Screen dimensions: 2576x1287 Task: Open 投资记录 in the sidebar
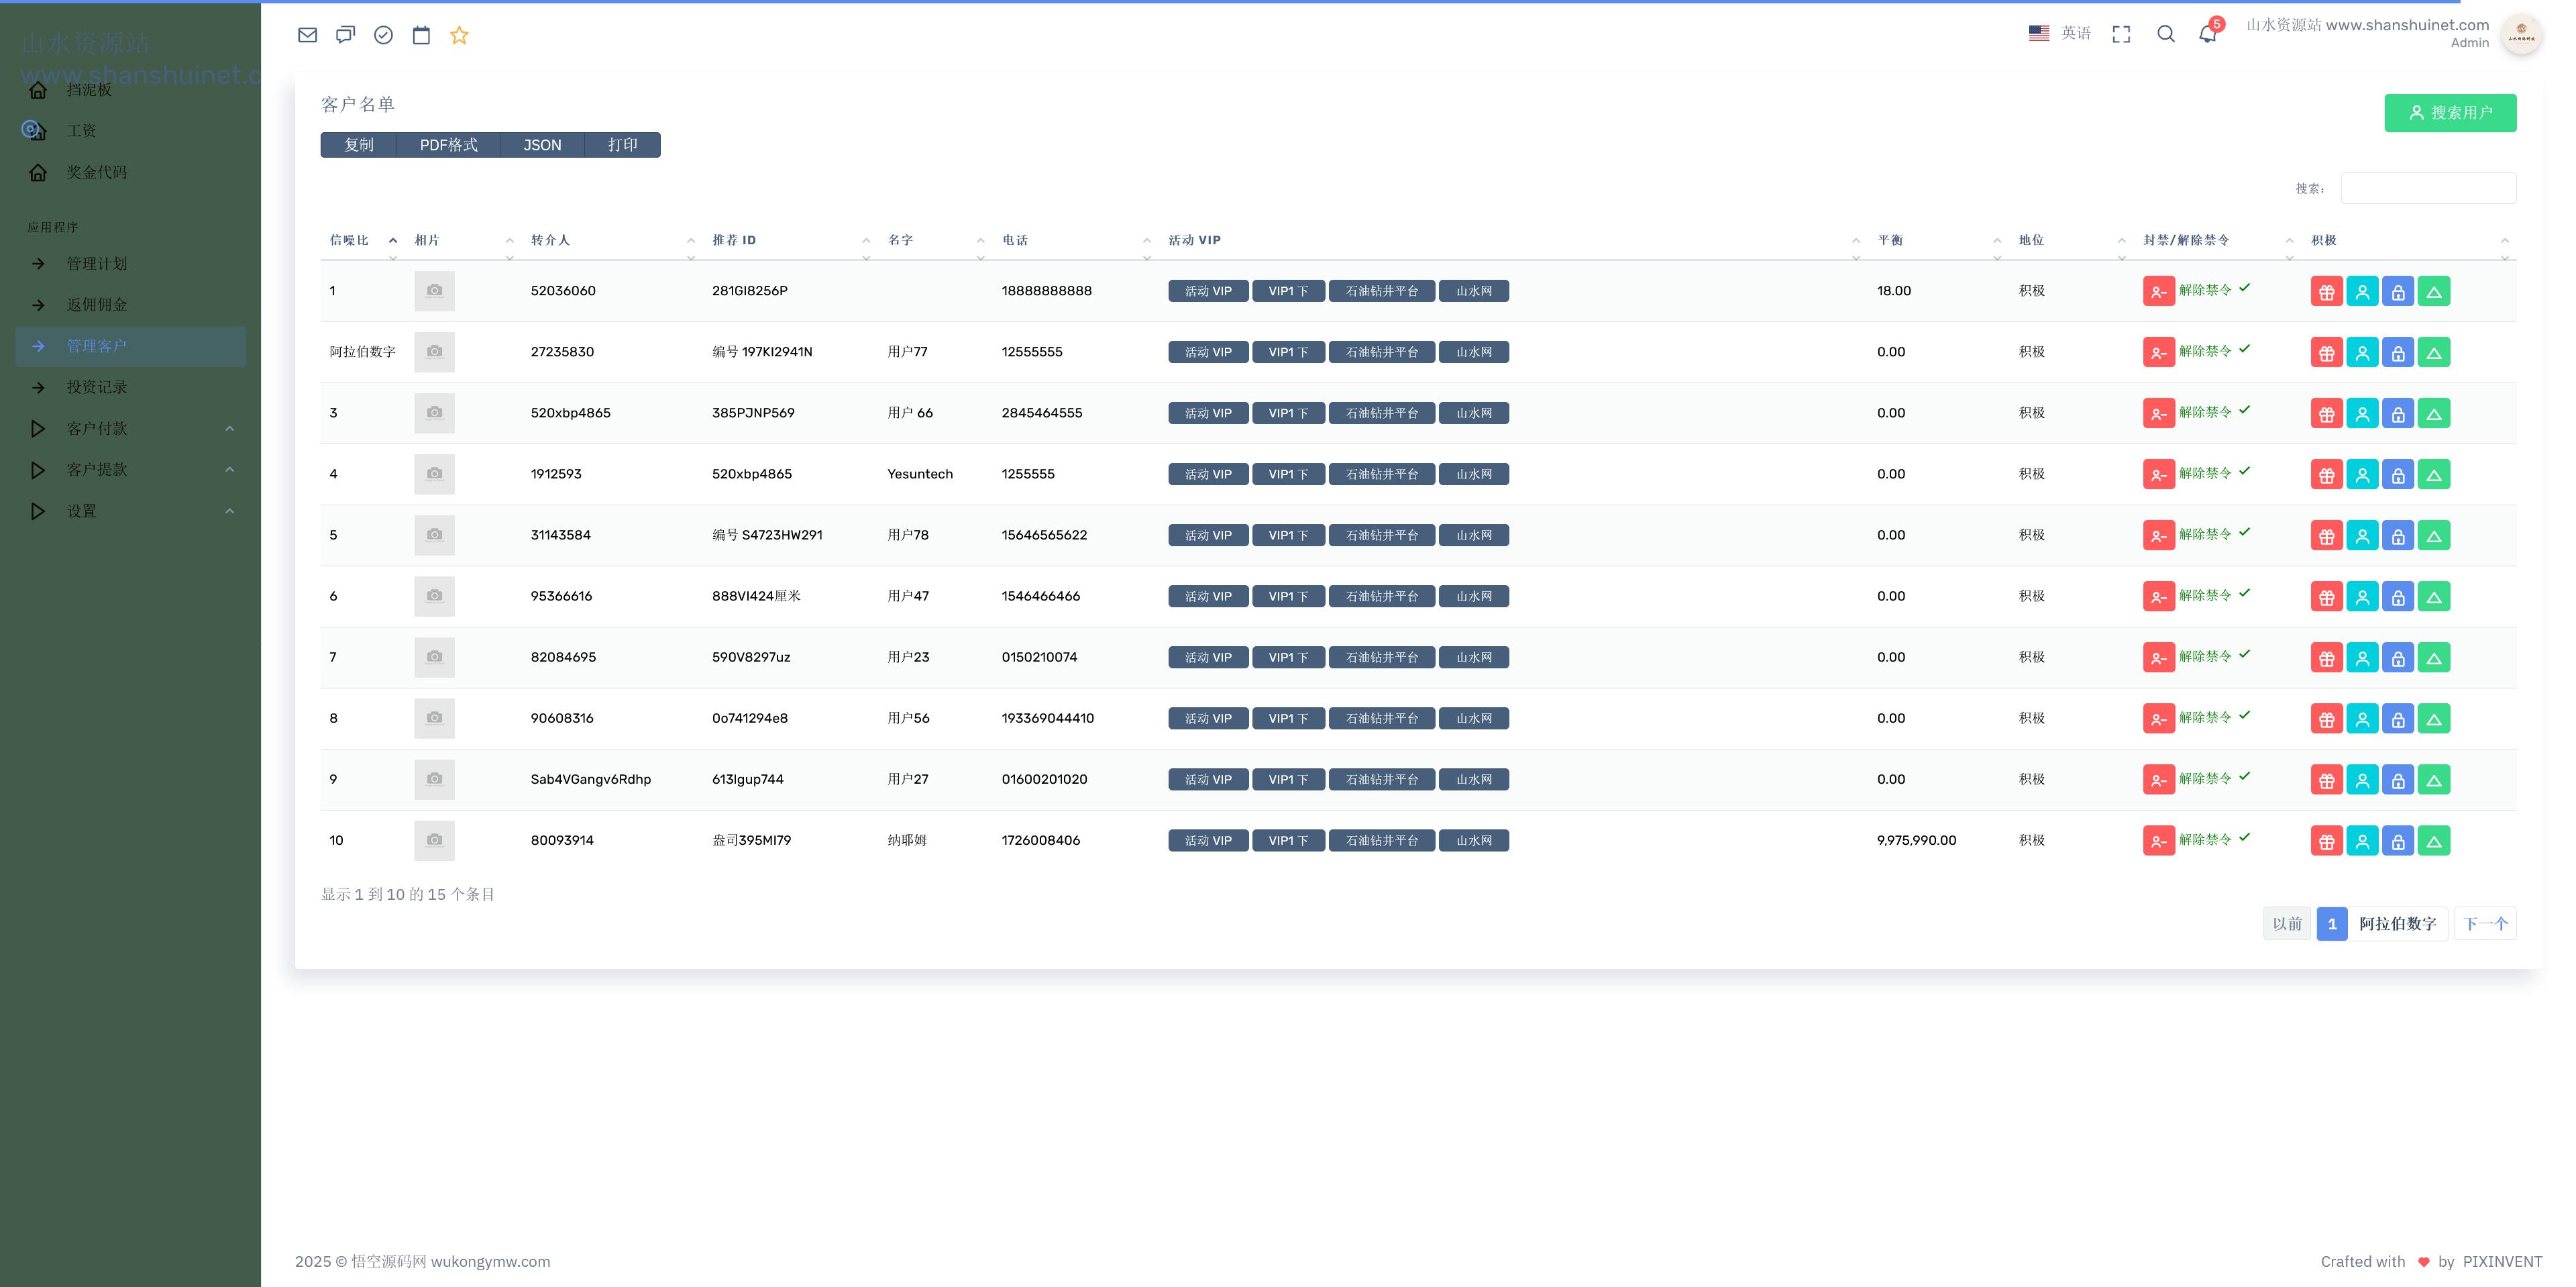[97, 387]
